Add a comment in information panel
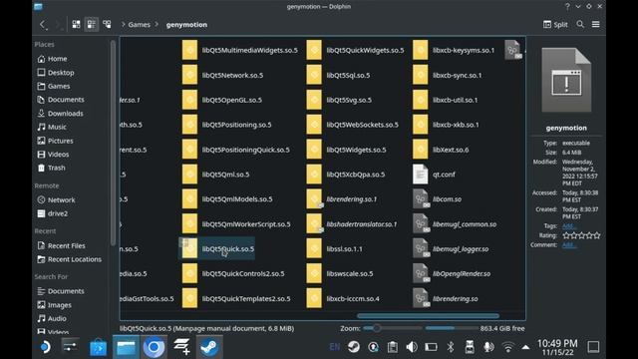Viewport: 638px width, 359px height. pos(568,244)
